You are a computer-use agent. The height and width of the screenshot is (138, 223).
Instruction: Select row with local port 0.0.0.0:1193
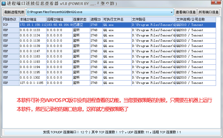[x=109, y=62]
